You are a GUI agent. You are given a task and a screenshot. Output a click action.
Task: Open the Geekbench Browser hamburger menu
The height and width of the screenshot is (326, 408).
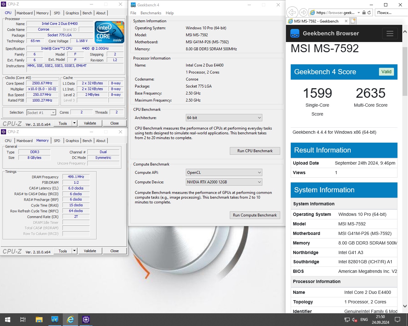390,33
